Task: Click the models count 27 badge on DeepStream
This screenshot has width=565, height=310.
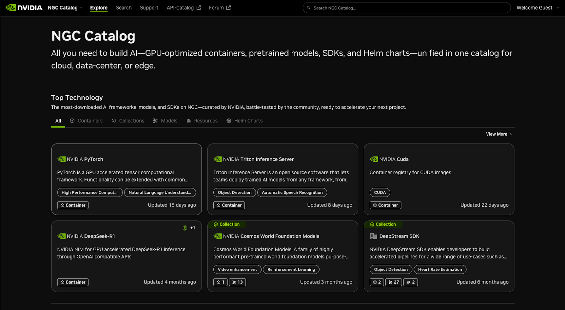Action: [393, 282]
